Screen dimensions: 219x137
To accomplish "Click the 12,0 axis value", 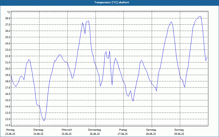I will click(x=8, y=119).
